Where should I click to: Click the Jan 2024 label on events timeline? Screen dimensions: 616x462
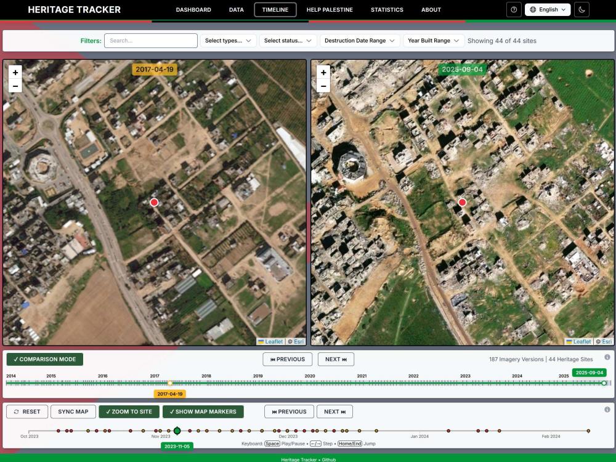coord(419,437)
